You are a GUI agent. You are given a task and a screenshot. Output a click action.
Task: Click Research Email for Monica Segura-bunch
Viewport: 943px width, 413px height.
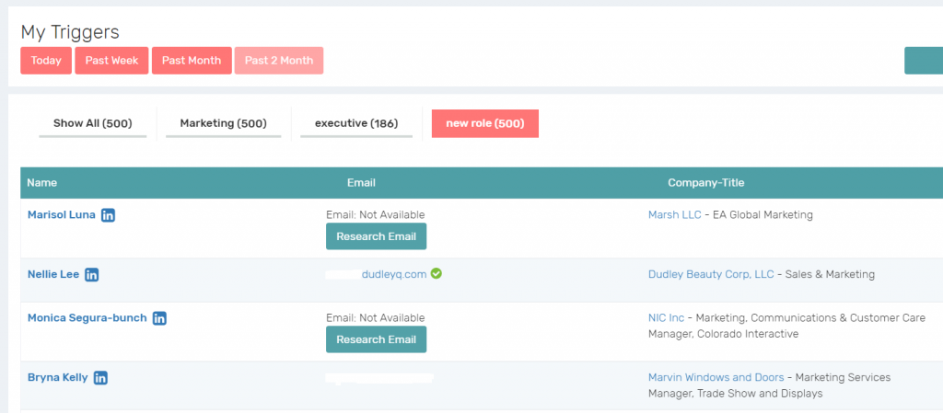tap(376, 339)
